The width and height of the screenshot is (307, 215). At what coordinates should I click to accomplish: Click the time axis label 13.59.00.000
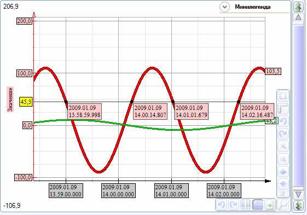pos(66,190)
